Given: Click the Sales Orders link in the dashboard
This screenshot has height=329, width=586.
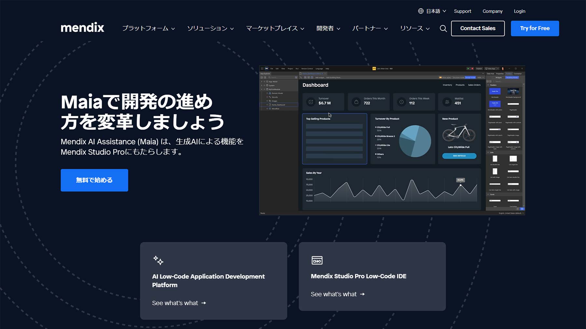Looking at the screenshot, I should tap(474, 85).
